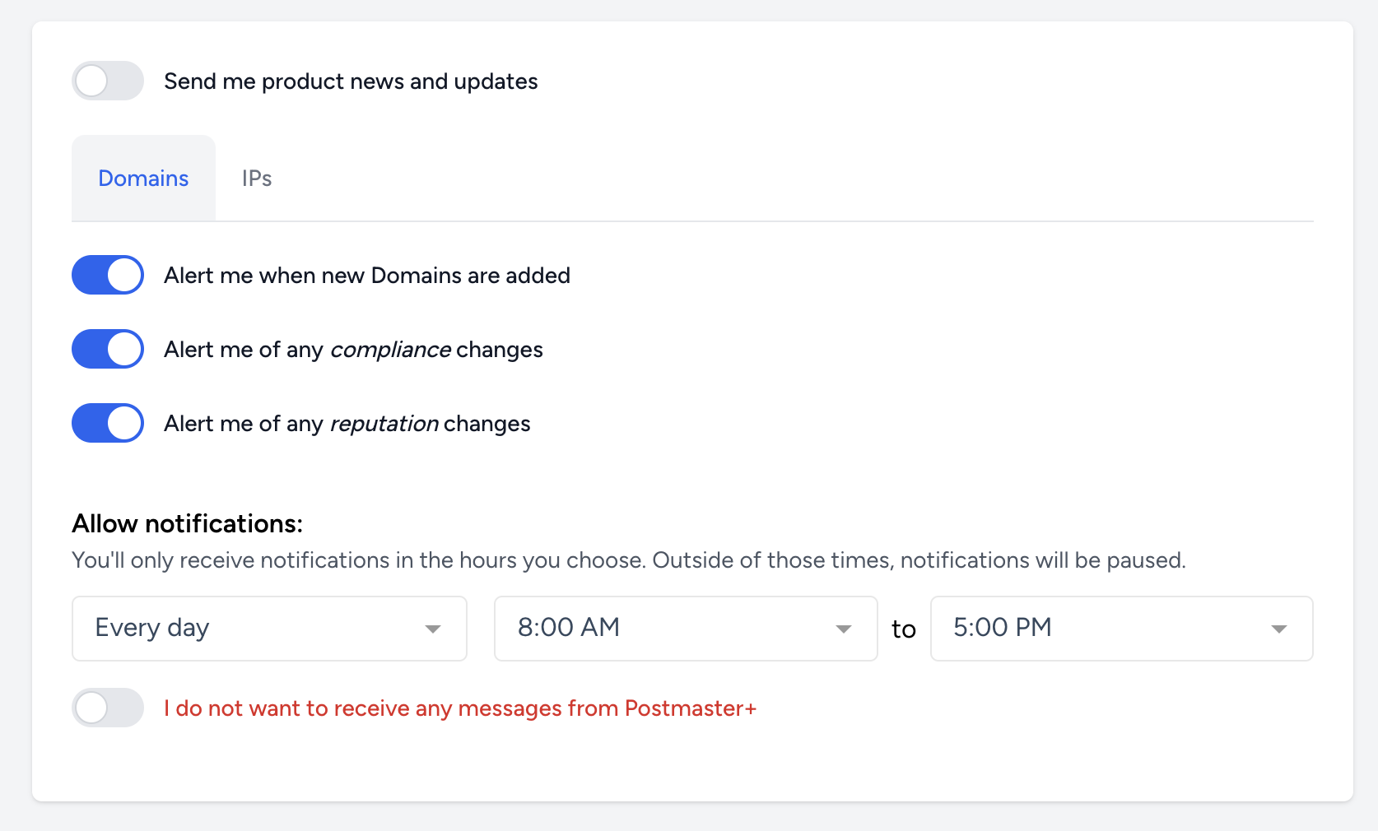
Task: Switch to the IPs tab
Action: click(x=256, y=178)
